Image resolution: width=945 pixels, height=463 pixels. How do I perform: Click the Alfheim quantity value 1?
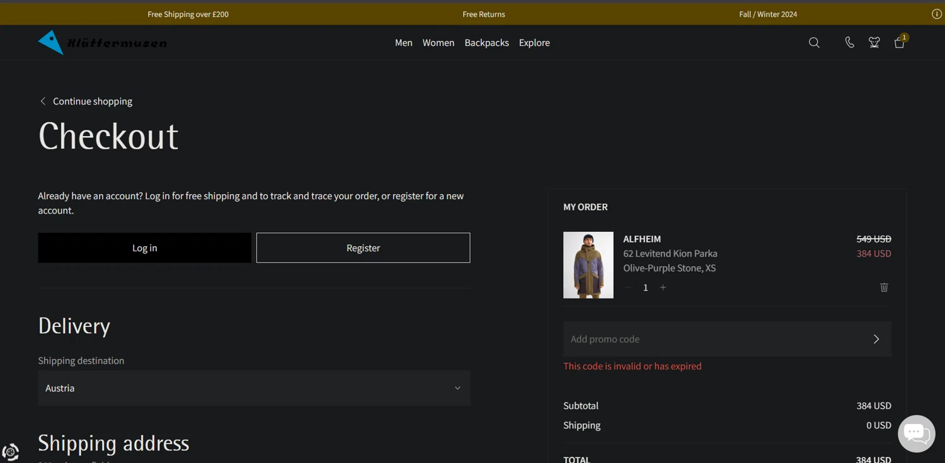pos(645,287)
